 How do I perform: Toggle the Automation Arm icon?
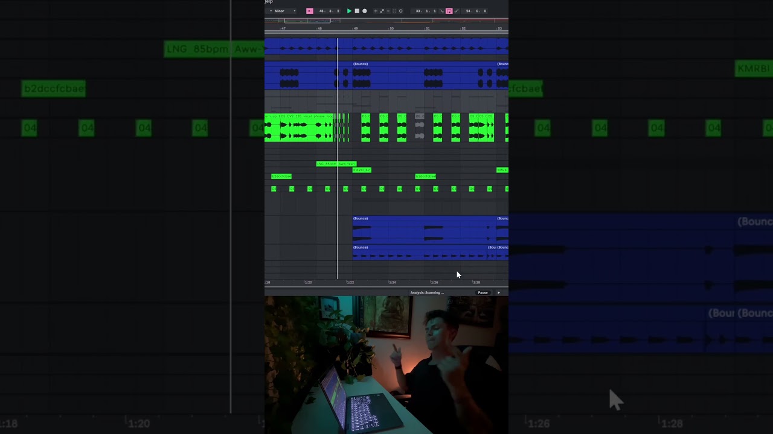[x=382, y=11]
